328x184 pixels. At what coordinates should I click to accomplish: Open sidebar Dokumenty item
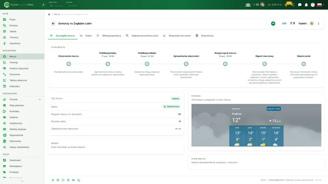click(x=22, y=141)
